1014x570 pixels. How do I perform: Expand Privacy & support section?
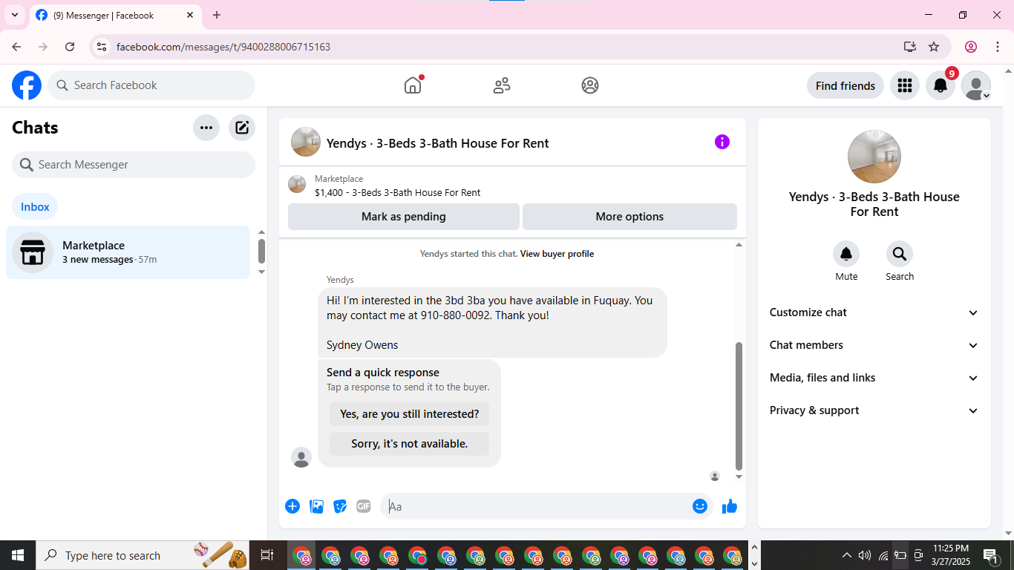pos(874,410)
